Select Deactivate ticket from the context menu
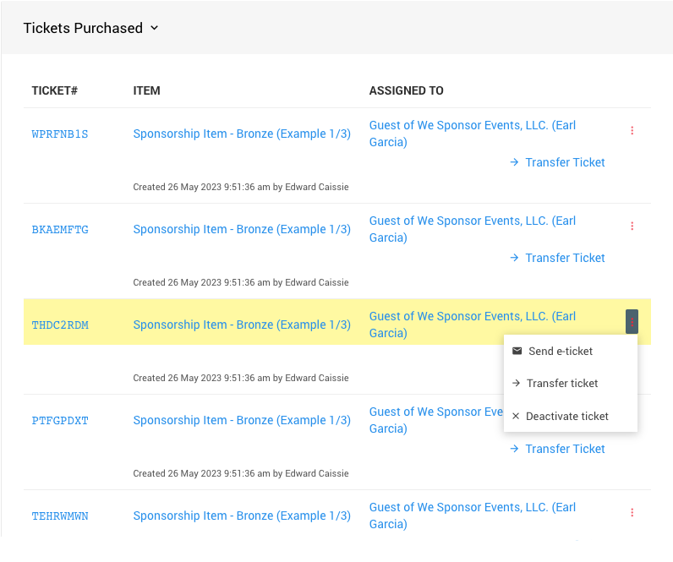Image resolution: width=673 pixels, height=562 pixels. click(566, 416)
